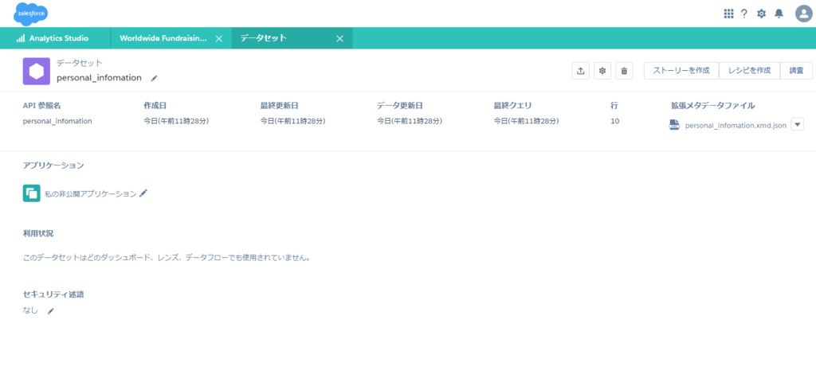Click the 拡張メタデータファイル label
Screen dimensions: 816x382
[x=713, y=106]
